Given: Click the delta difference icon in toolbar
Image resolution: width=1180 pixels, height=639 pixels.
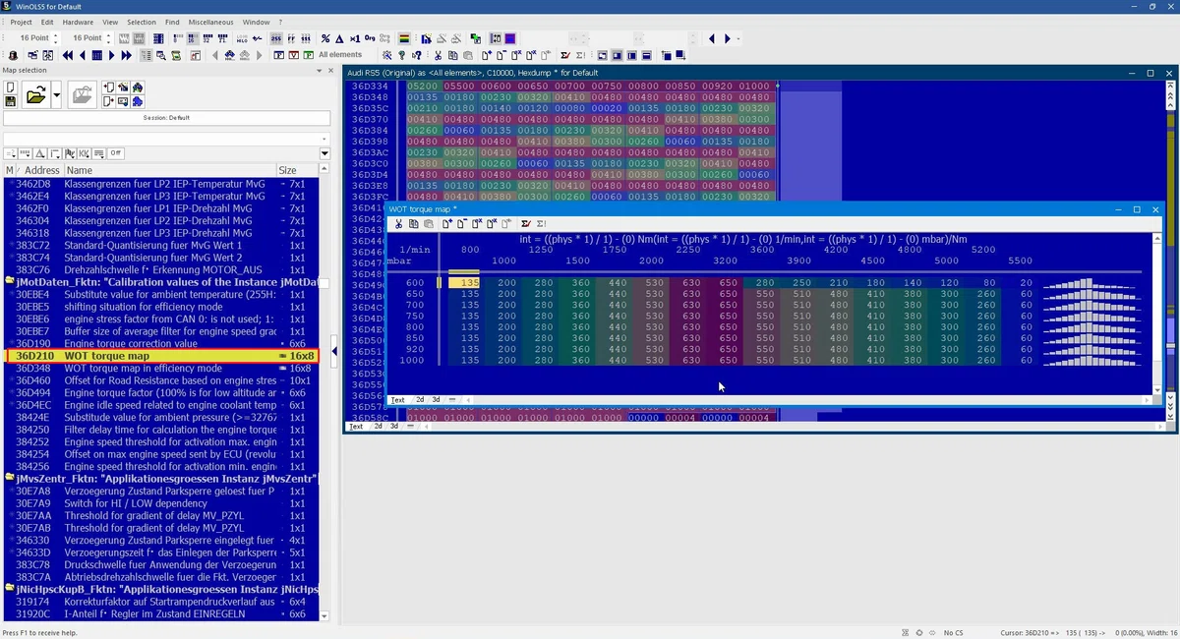Looking at the screenshot, I should click(x=339, y=38).
